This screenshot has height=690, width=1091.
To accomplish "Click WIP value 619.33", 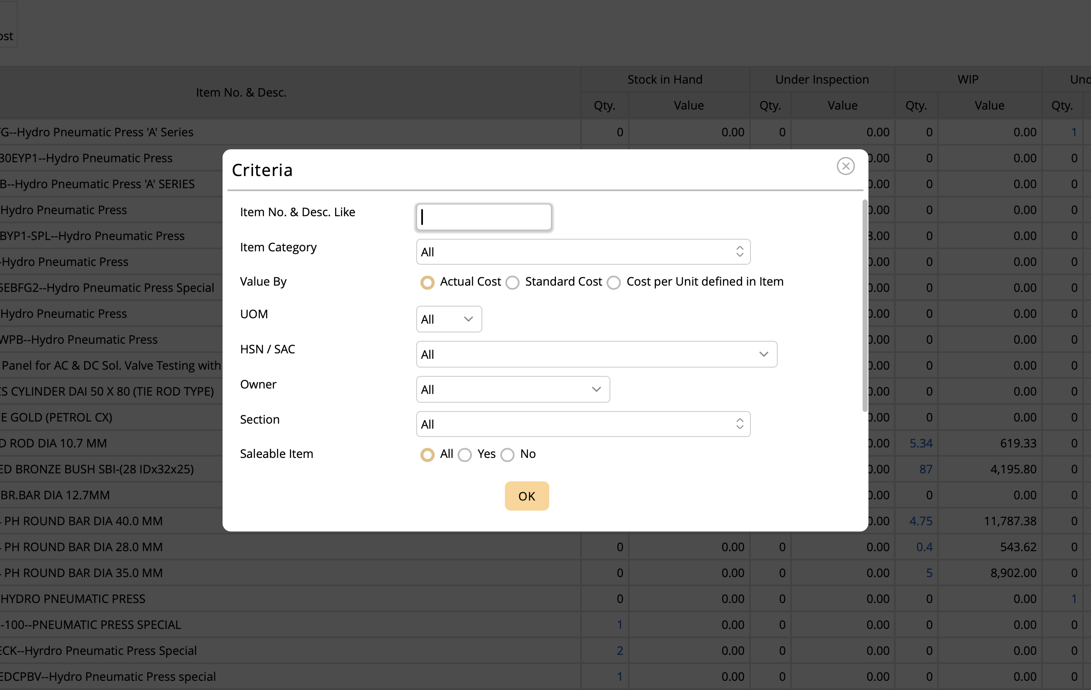I will [1018, 443].
